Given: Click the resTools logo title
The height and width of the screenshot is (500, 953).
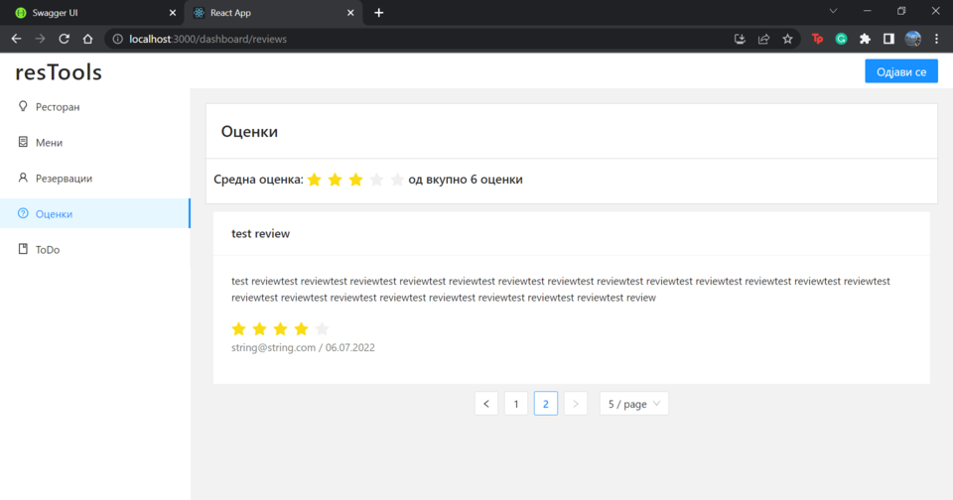Looking at the screenshot, I should point(59,72).
